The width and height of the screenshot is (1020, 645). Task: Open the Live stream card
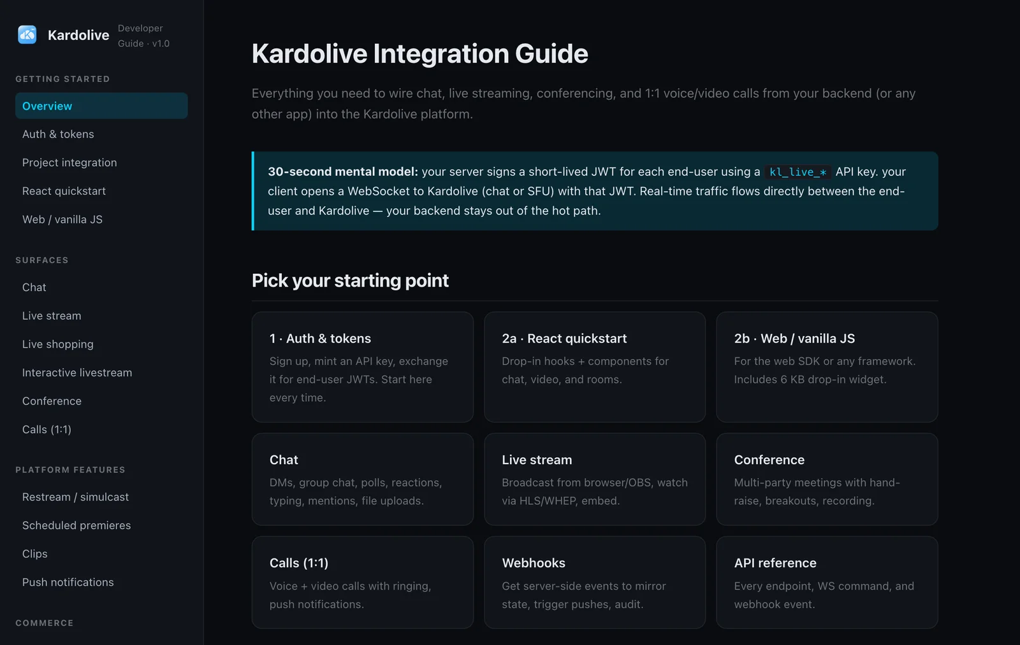[595, 479]
